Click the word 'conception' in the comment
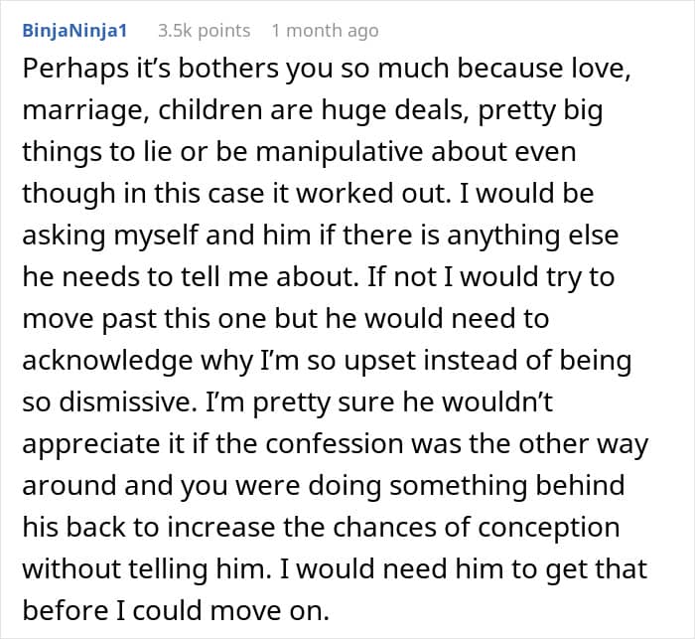Screen dimensions: 695x639 coord(549,528)
